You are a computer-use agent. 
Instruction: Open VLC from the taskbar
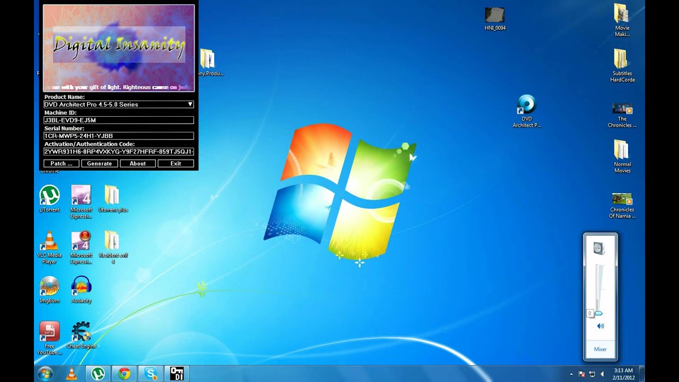pyautogui.click(x=71, y=374)
